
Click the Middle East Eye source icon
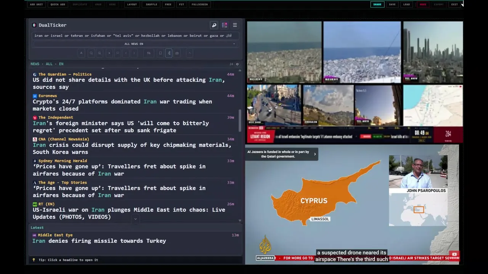[35, 235]
